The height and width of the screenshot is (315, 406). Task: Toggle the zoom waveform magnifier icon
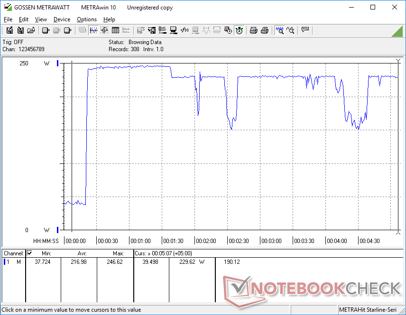279,30
